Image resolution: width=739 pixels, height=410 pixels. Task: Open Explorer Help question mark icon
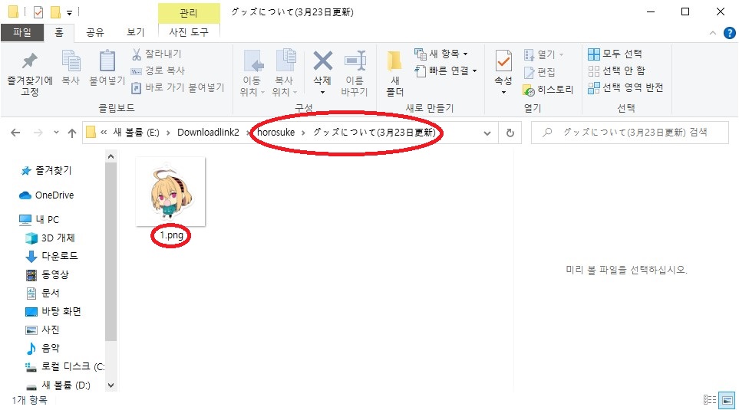729,33
